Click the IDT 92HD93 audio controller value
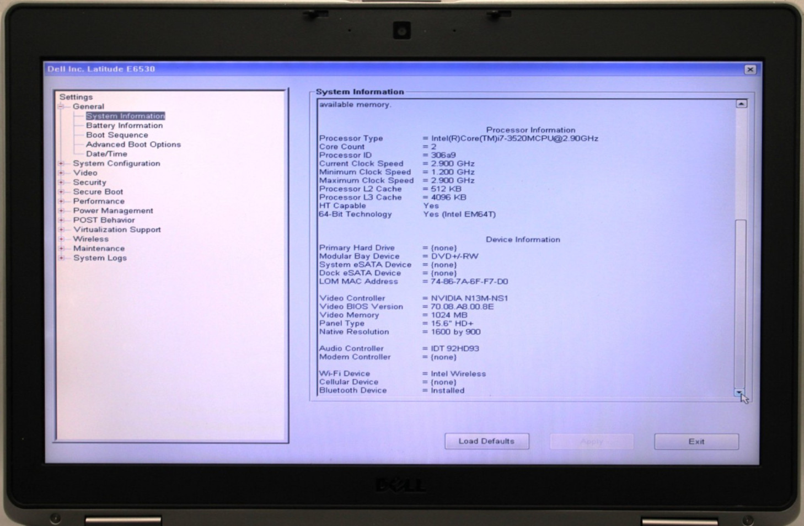 coord(455,348)
